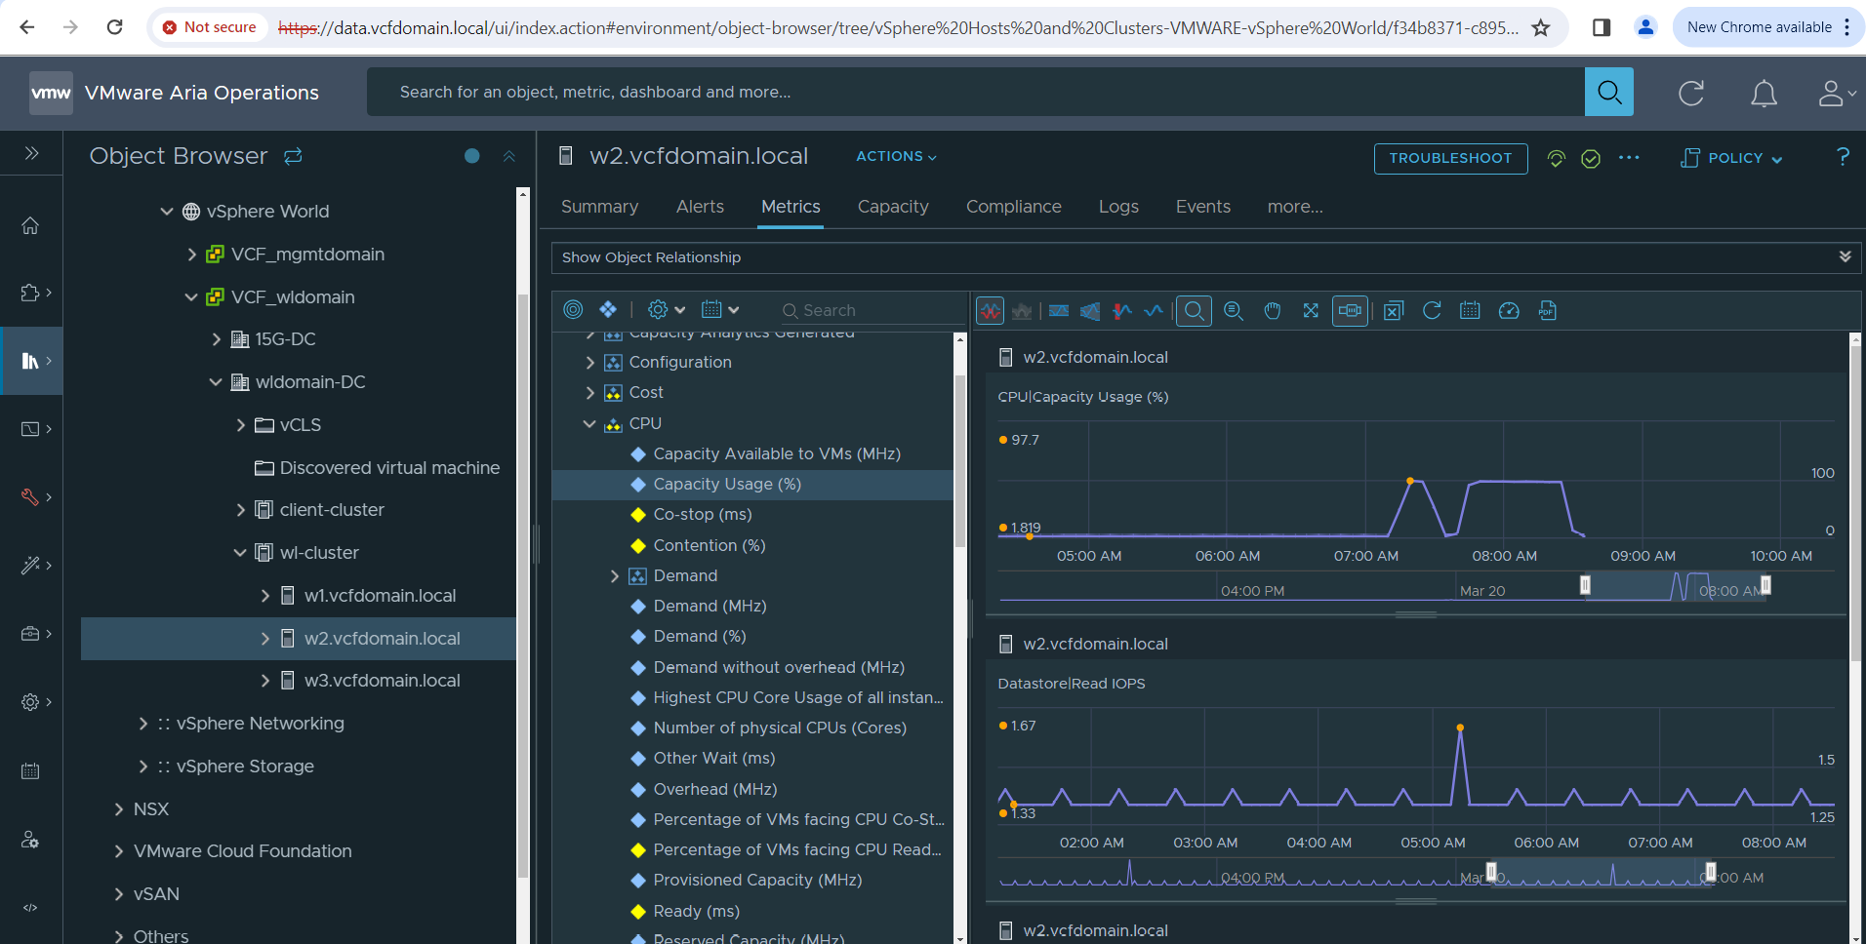Expand vSphere Networking node
The width and height of the screenshot is (1866, 944).
(143, 724)
